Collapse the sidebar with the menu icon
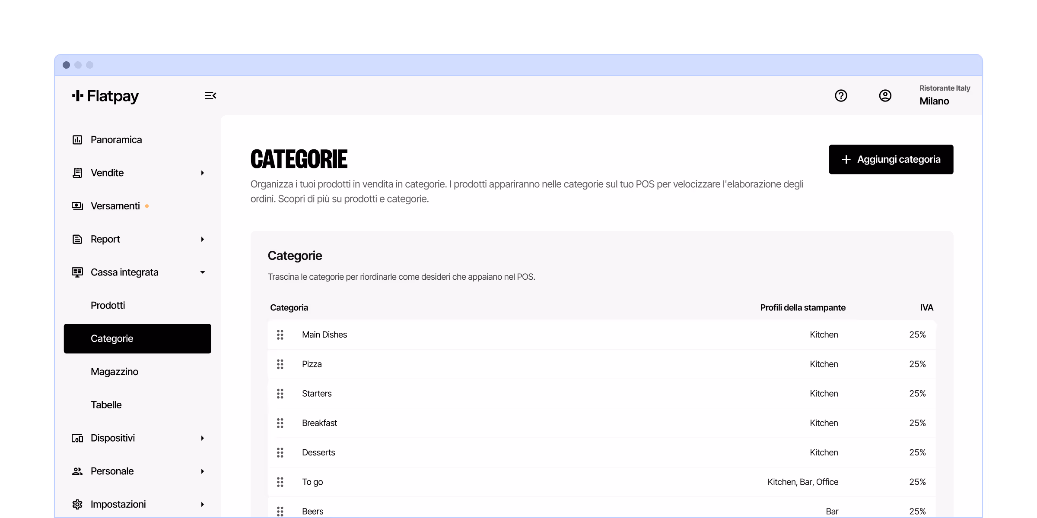 click(x=210, y=95)
